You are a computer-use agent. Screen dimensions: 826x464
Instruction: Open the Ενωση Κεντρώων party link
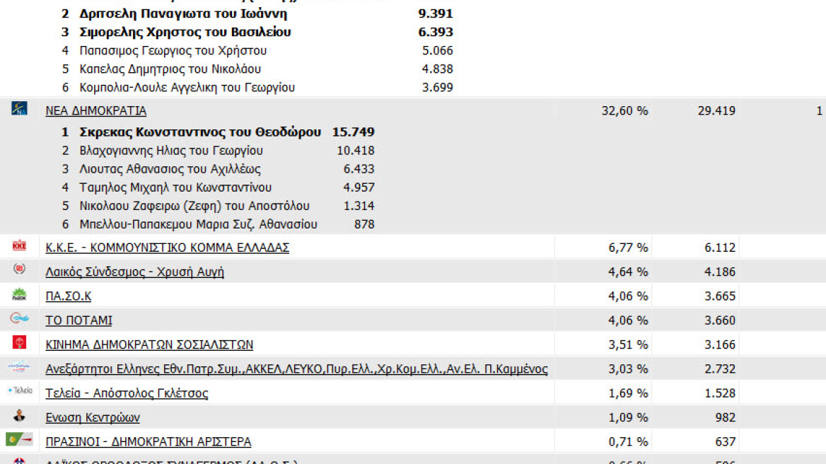93,417
